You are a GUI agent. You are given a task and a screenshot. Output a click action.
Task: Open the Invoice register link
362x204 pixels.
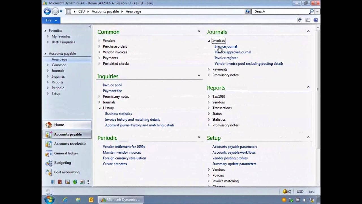[x=226, y=58]
